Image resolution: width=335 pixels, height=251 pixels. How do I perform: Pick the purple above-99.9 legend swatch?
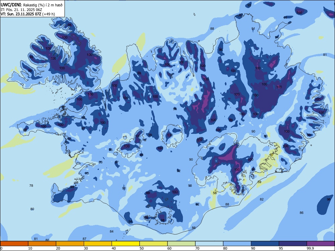pyautogui.click(x=321, y=244)
